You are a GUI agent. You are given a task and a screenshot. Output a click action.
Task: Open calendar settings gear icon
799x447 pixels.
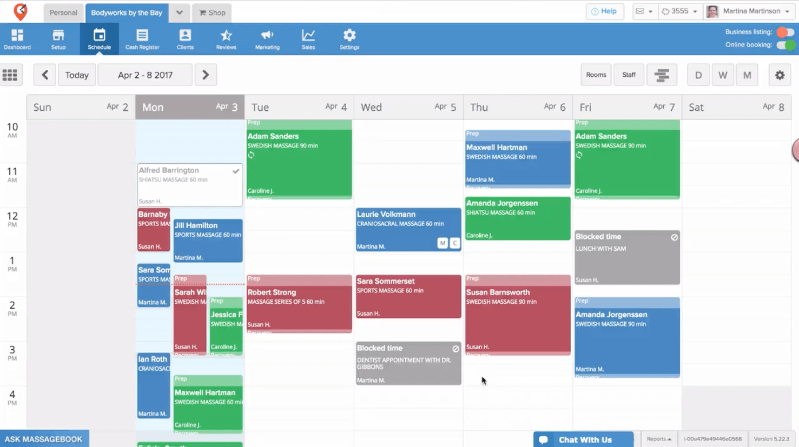pyautogui.click(x=780, y=75)
